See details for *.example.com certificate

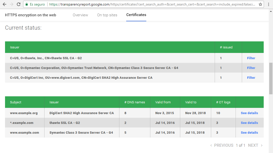click(x=249, y=123)
